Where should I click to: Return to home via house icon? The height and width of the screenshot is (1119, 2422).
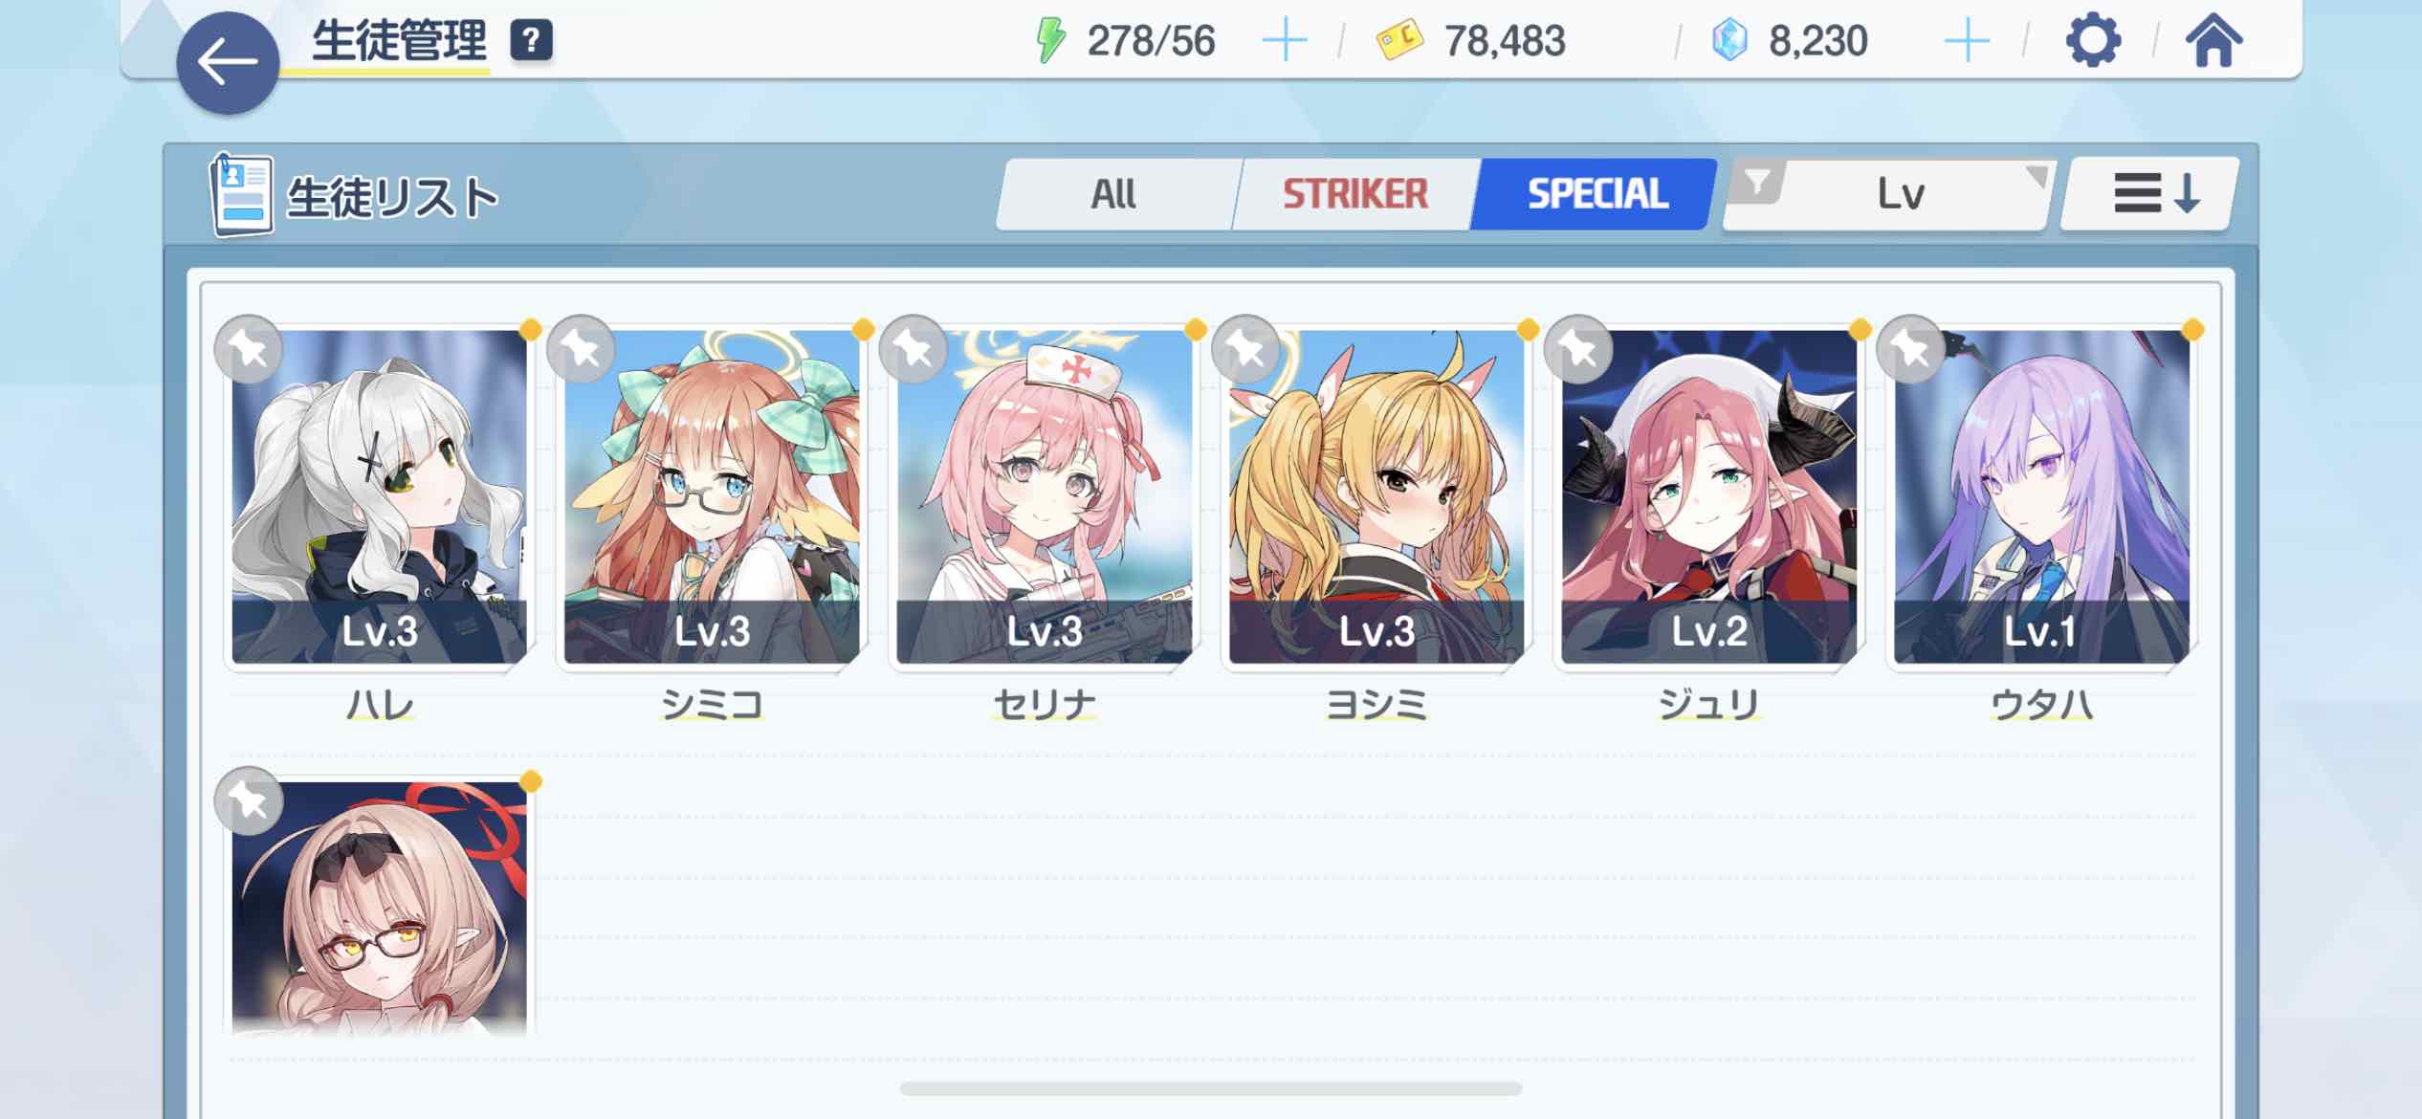click(2213, 41)
